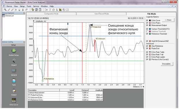This screenshot has width=179, height=109.
Task: Toggle Reference Threshold checkbox
Action: [147, 34]
